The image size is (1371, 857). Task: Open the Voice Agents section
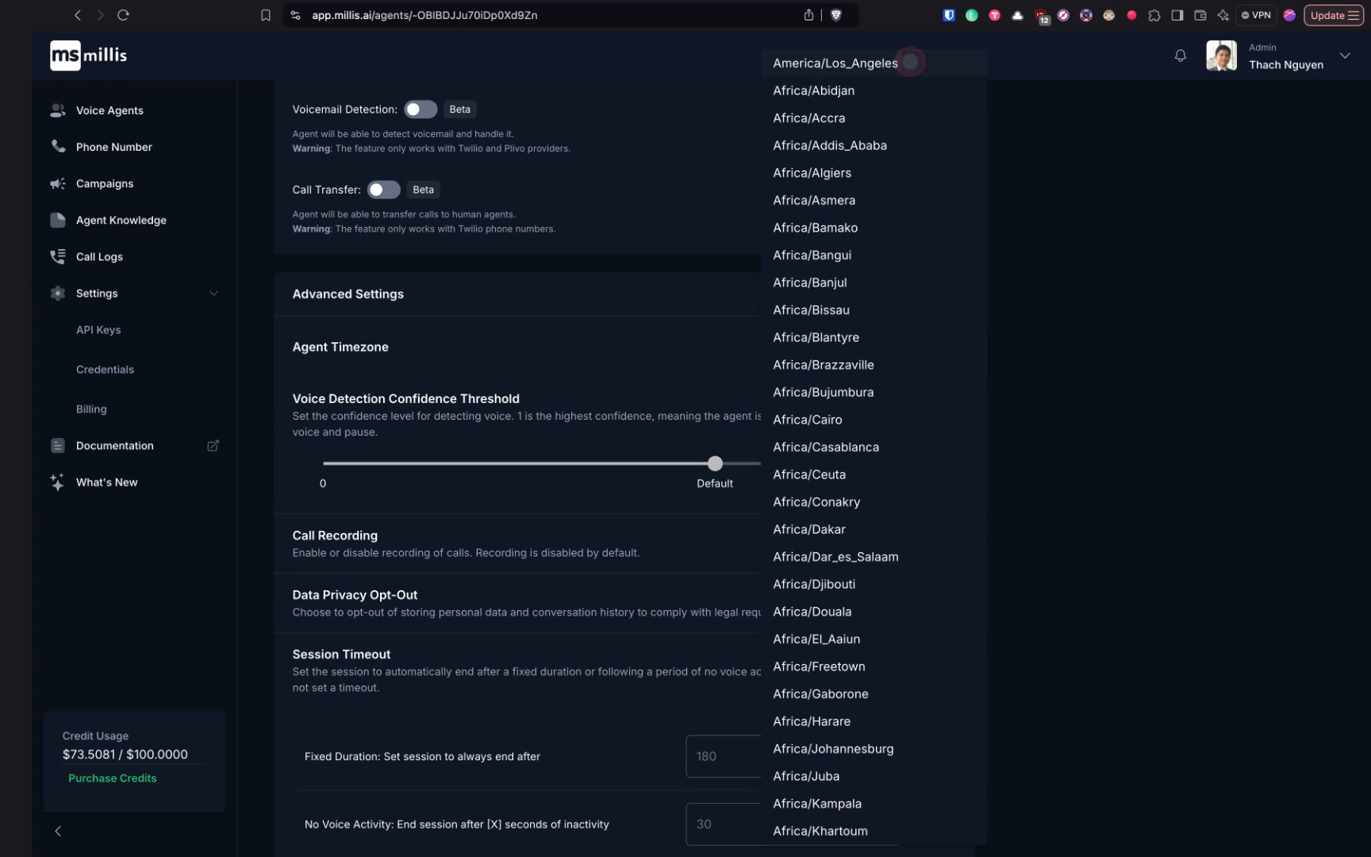(109, 110)
